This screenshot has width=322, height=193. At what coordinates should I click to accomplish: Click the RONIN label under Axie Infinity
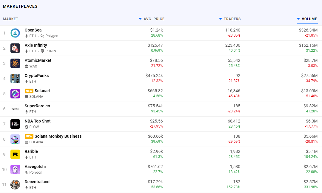pyautogui.click(x=51, y=51)
